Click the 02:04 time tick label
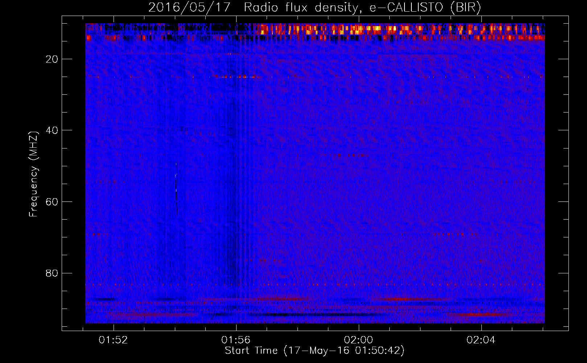This screenshot has height=363, width=587. pyautogui.click(x=481, y=340)
